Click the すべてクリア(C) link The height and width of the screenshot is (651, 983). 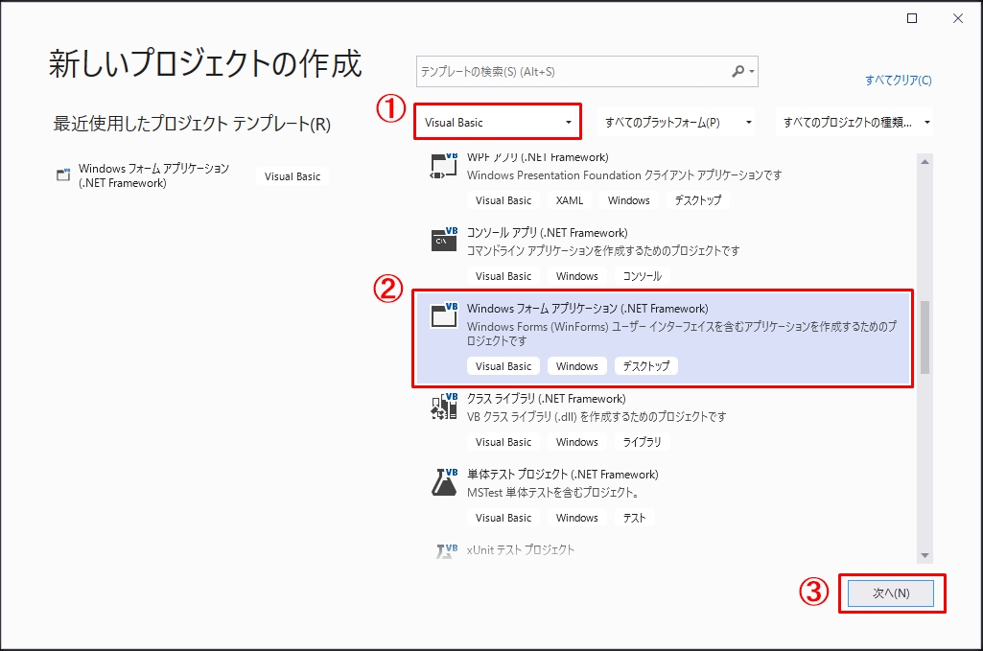(x=899, y=80)
